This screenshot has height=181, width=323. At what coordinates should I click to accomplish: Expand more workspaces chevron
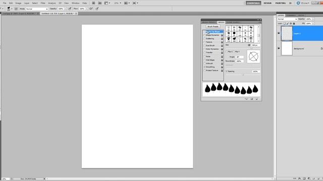(x=290, y=3)
